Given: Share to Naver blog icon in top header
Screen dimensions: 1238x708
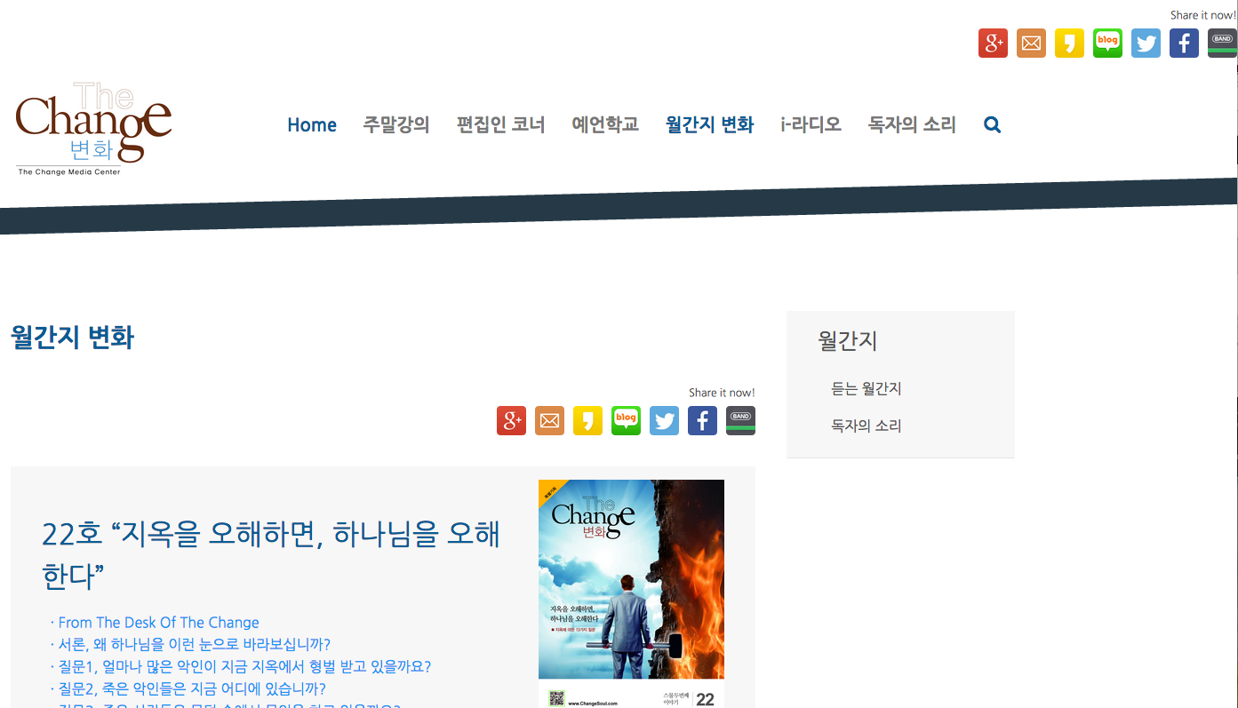Looking at the screenshot, I should tap(1107, 43).
